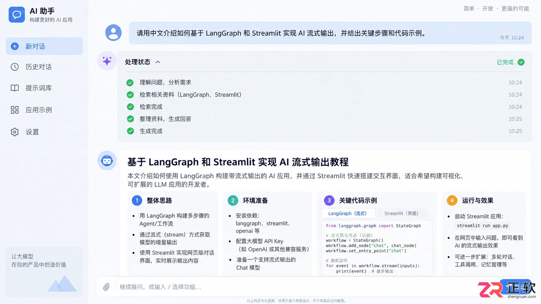Click 检索相关资料(LangGraph、Streamlit) text
This screenshot has width=541, height=304.
pos(190,95)
